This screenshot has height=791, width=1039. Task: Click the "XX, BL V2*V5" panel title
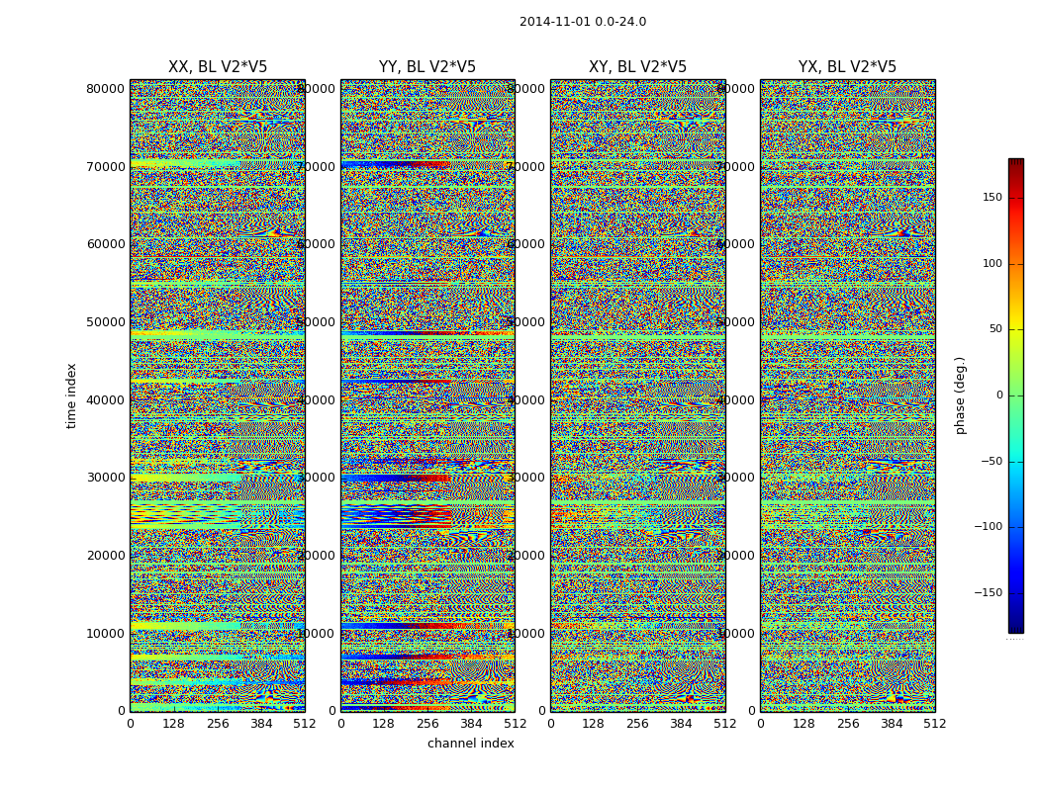click(218, 67)
